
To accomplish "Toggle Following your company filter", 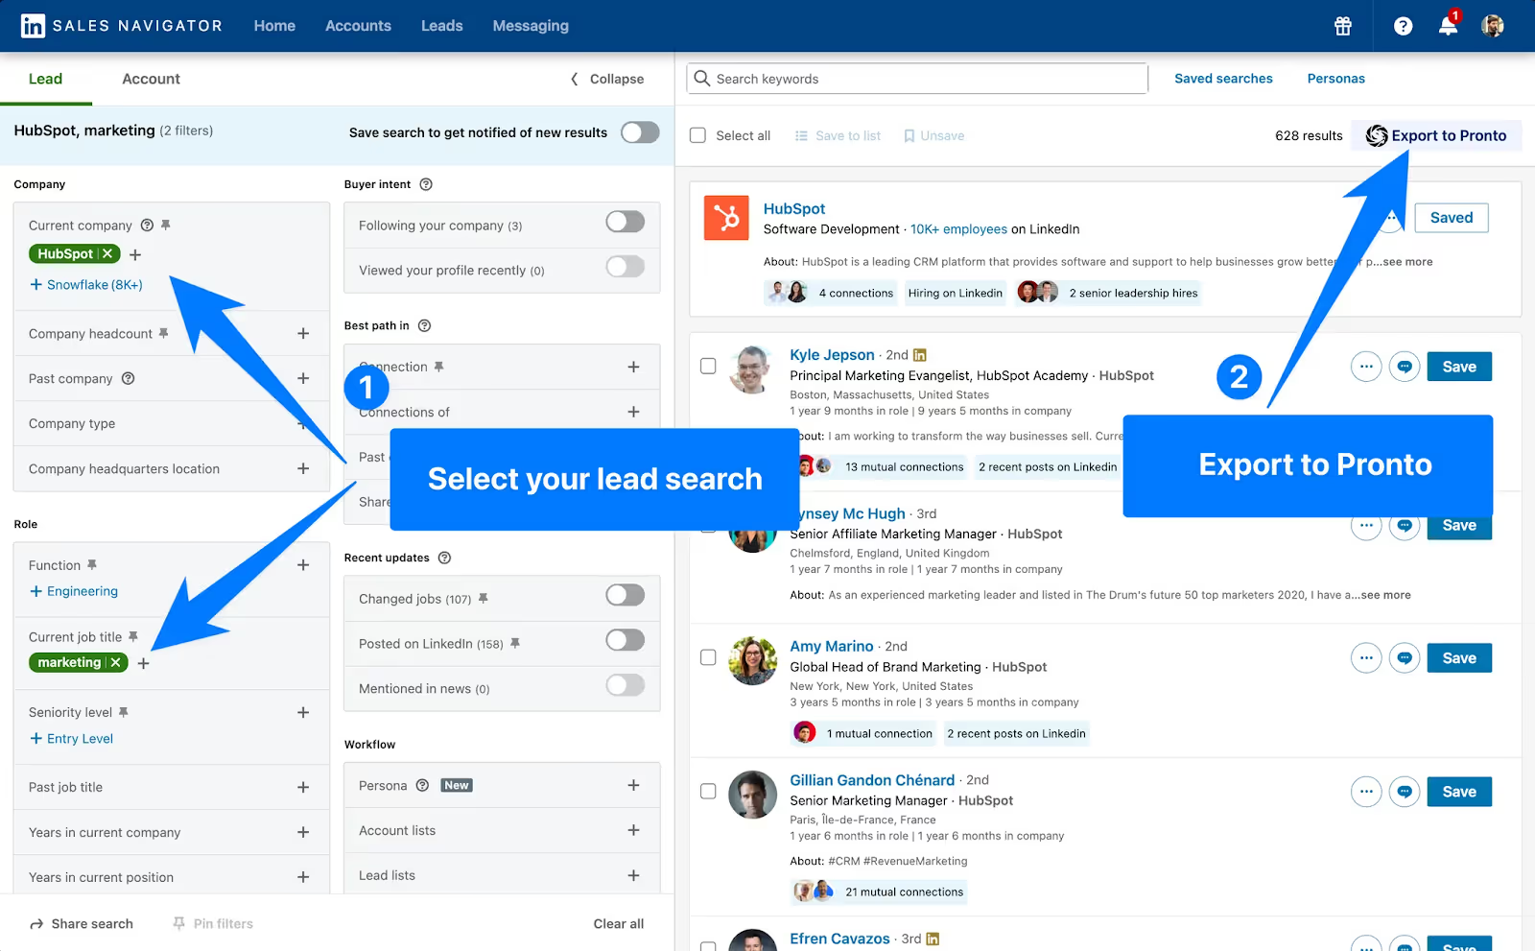I will pos(625,222).
